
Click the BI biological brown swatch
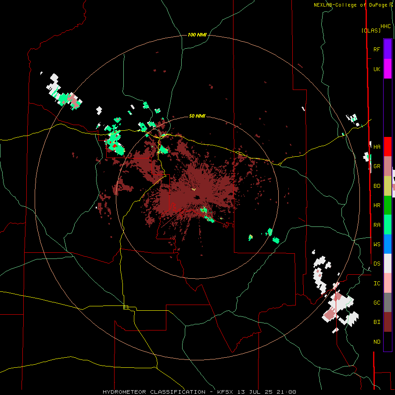[388, 322]
